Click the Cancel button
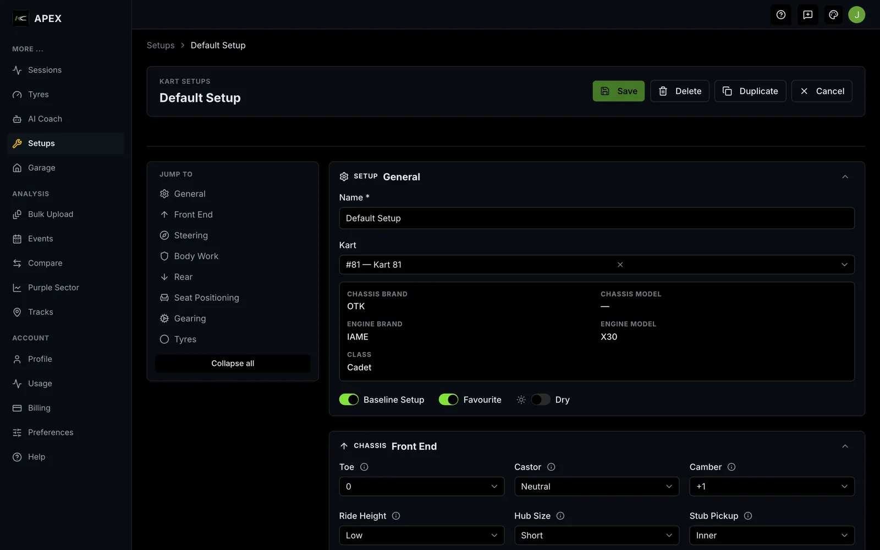880x550 pixels. (822, 91)
